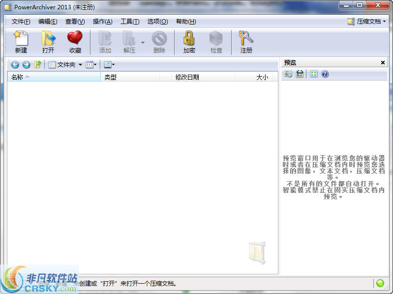The image size is (393, 294).
Task: Open the 查看(V) menu
Action: pos(75,22)
